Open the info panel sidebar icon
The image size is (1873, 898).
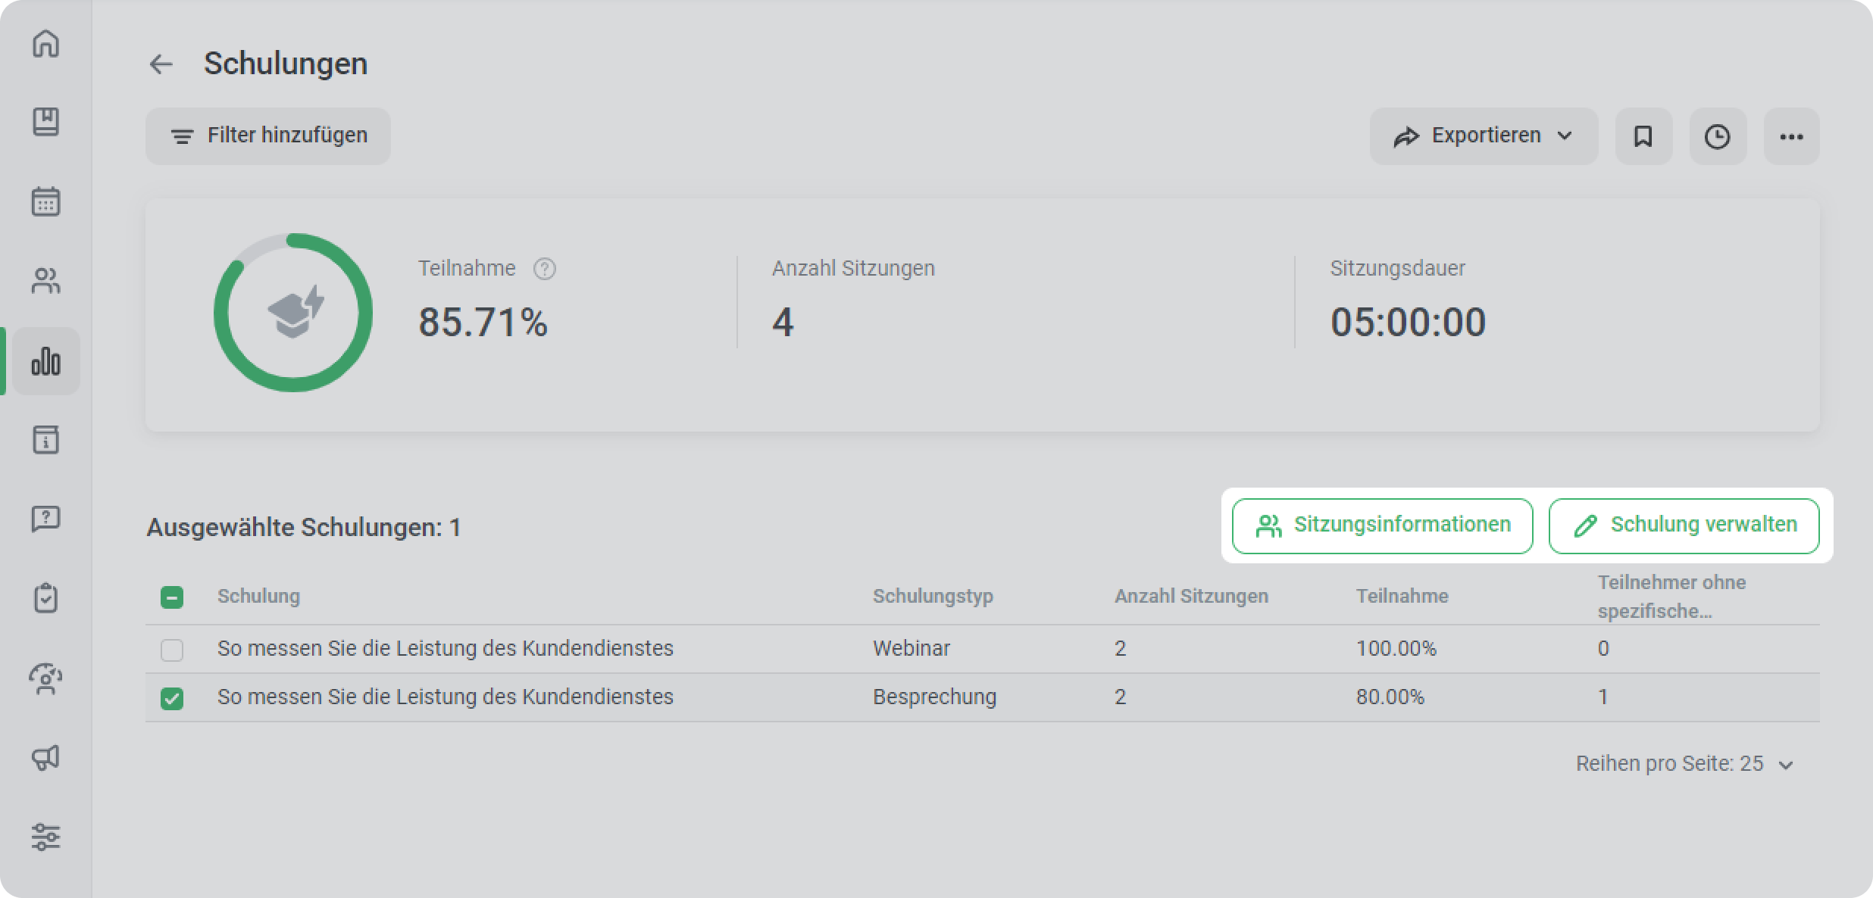click(x=45, y=440)
